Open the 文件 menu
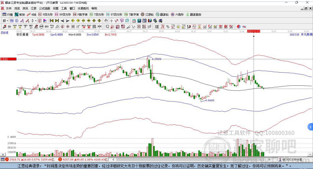The image size is (313, 169). (x=9, y=8)
